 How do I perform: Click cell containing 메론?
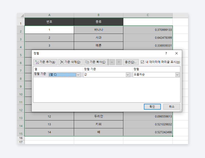tap(98, 46)
